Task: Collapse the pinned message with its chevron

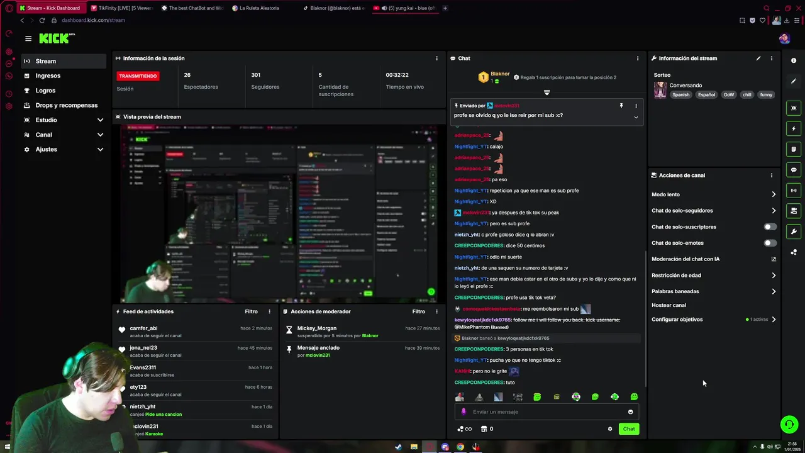Action: click(x=636, y=117)
